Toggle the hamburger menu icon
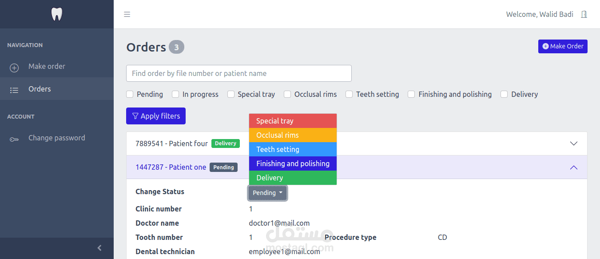 click(x=127, y=14)
